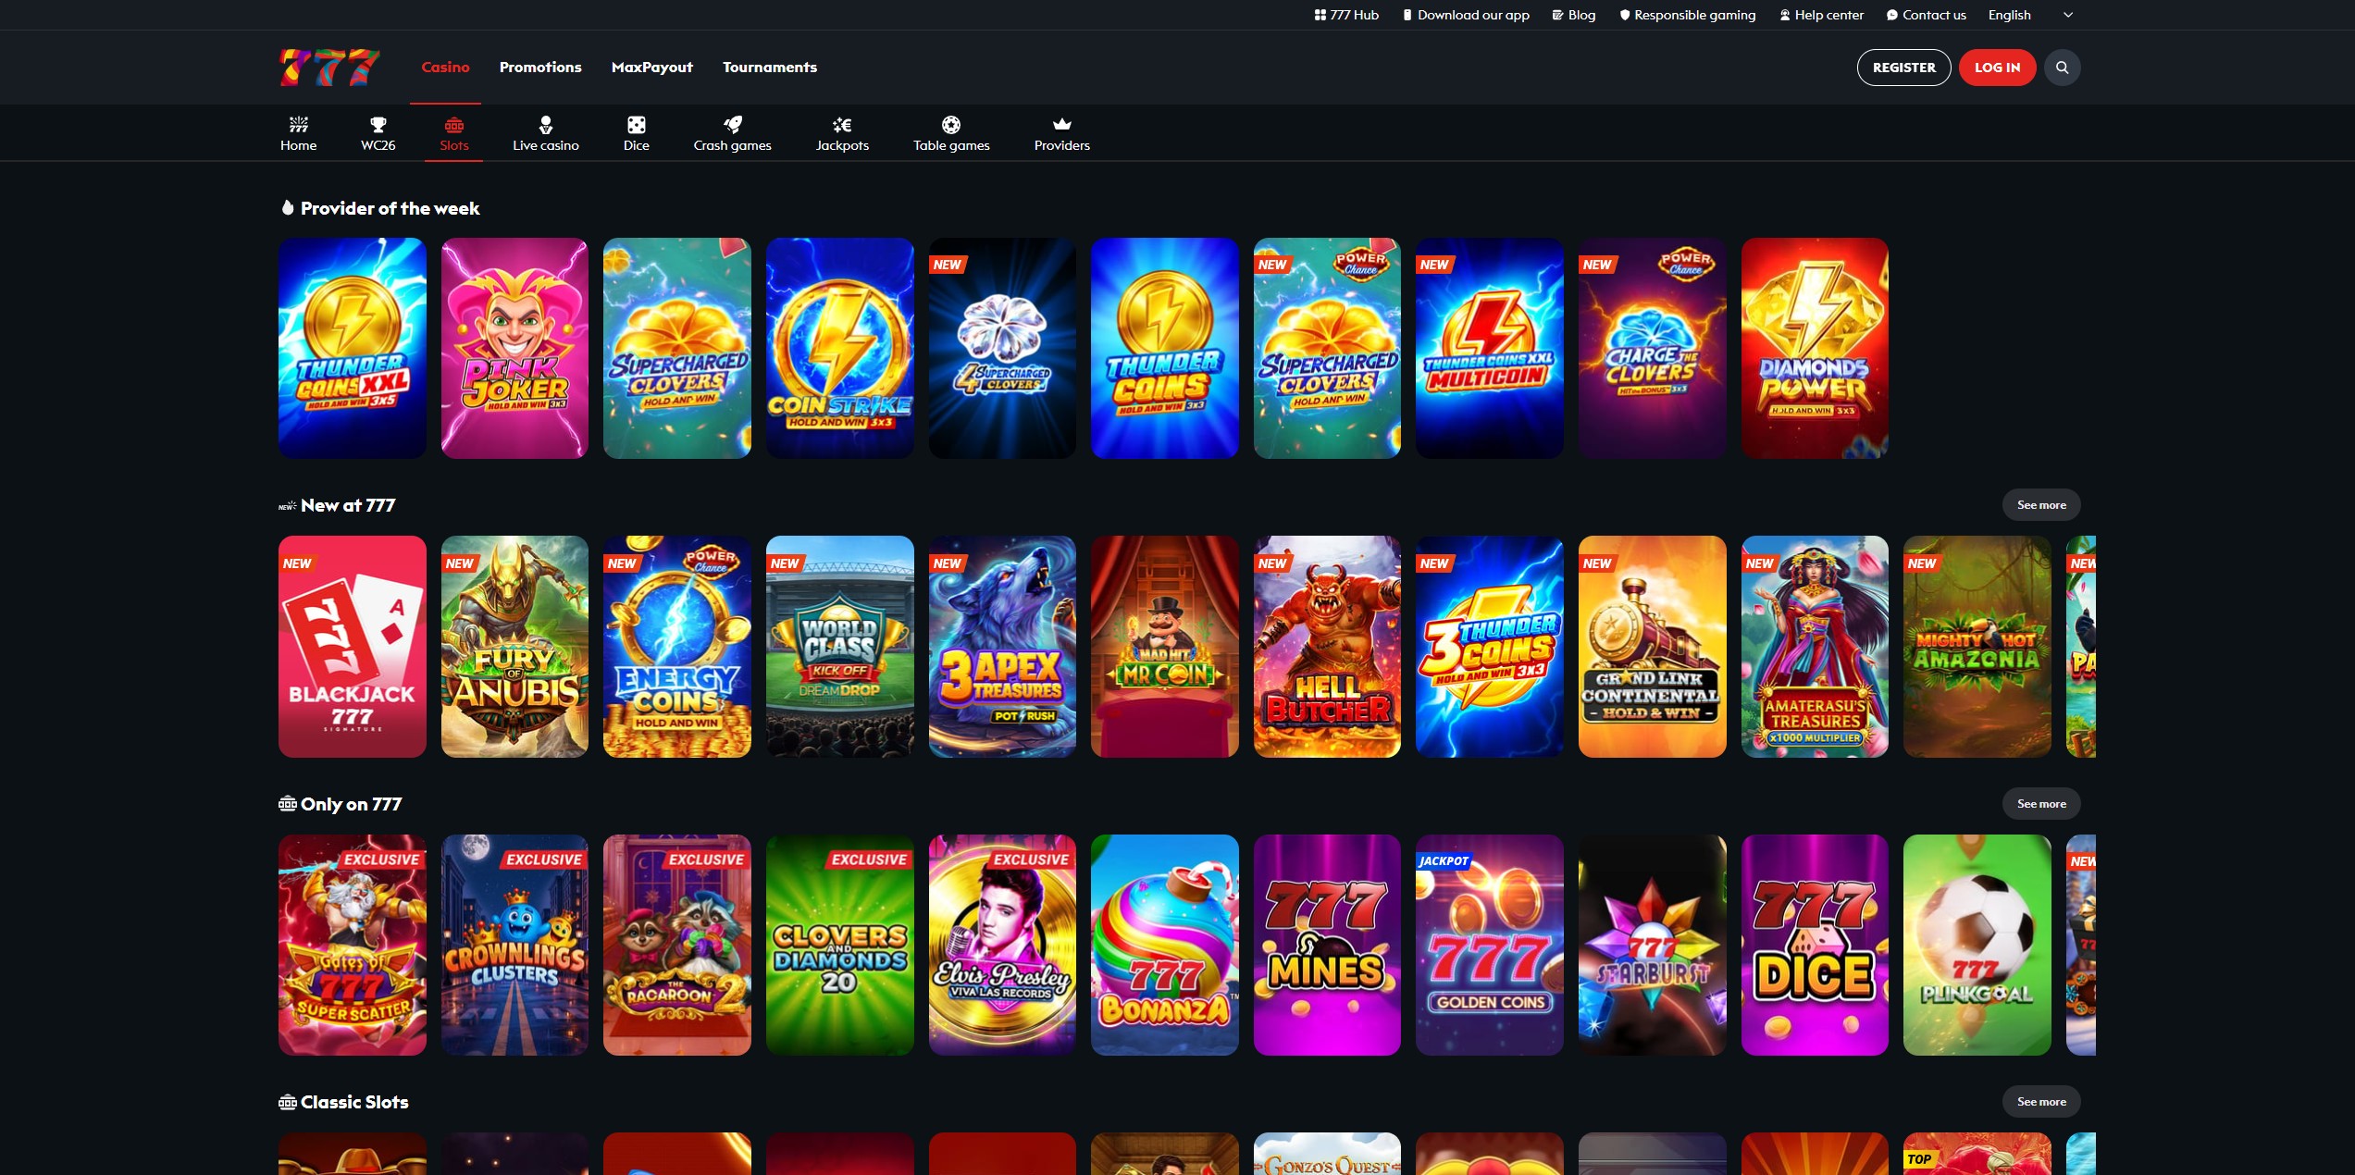Open the 4 Supercharged Clovers game

tap(1002, 348)
